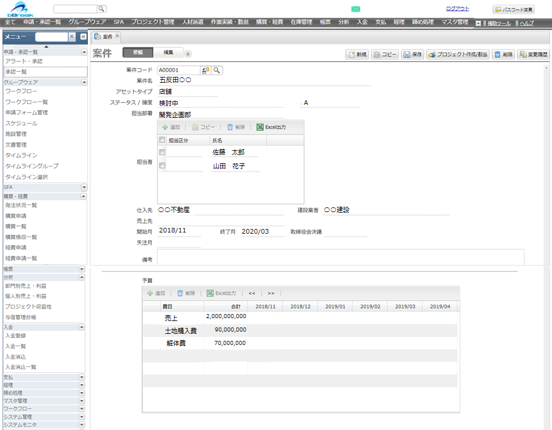Check the checkbox for 山田 花子 row
Viewport: 552px width, 430px height.
pyautogui.click(x=162, y=166)
